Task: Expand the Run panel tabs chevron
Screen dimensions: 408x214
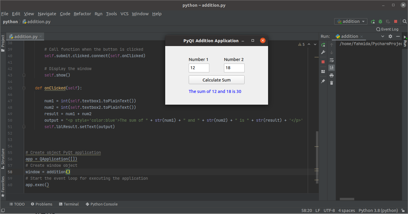Action: coord(383,36)
